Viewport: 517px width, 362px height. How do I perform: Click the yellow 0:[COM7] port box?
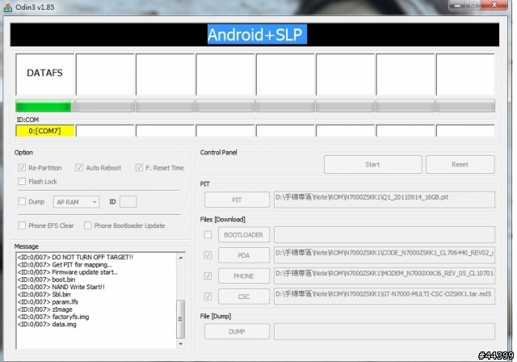click(44, 131)
